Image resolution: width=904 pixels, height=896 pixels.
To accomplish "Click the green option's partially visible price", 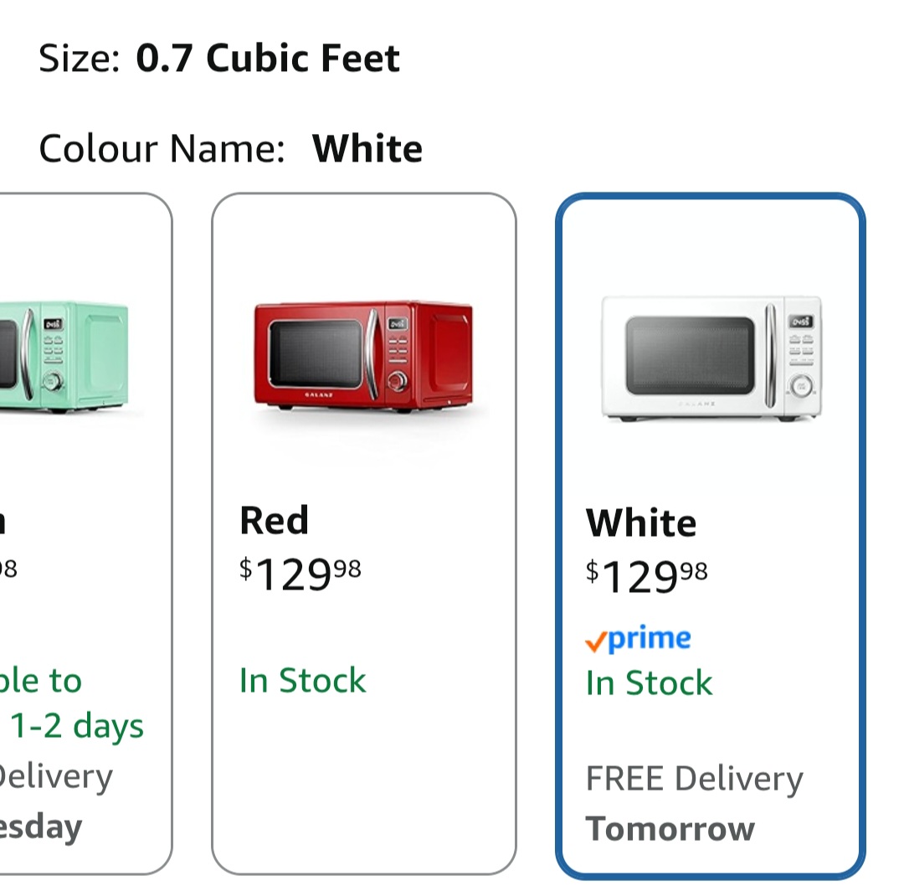I will (x=8, y=569).
